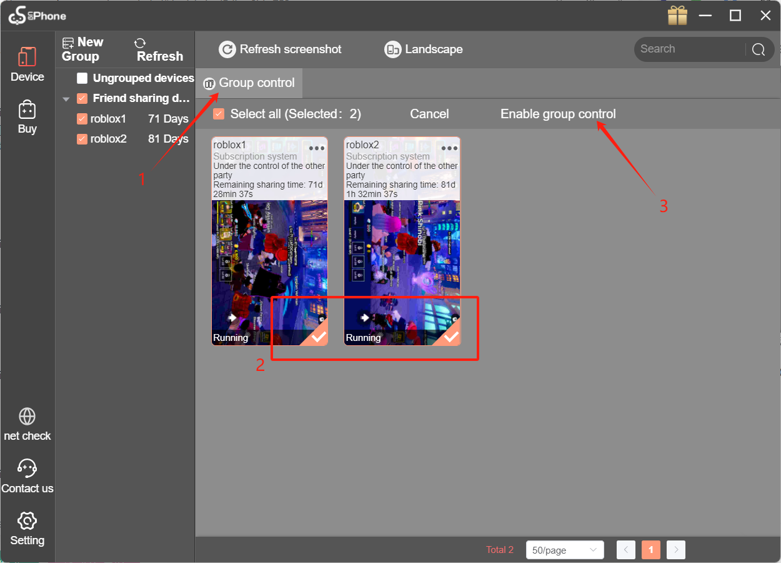Maximize the application window
The height and width of the screenshot is (563, 781).
(x=735, y=16)
